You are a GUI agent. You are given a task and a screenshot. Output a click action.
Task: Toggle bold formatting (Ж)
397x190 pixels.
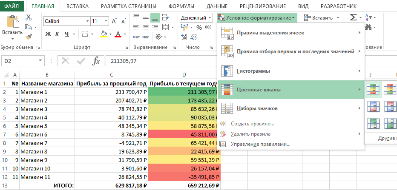click(48, 34)
